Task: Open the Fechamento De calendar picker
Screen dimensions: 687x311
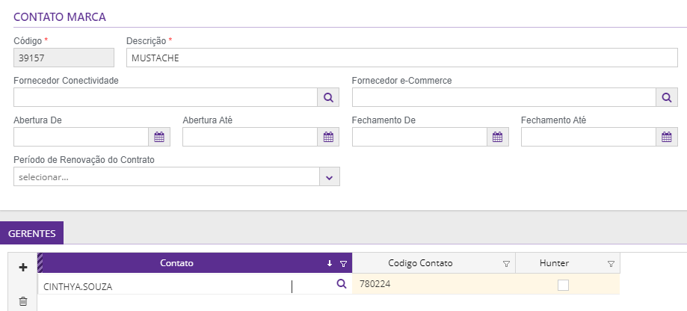Action: click(x=498, y=137)
